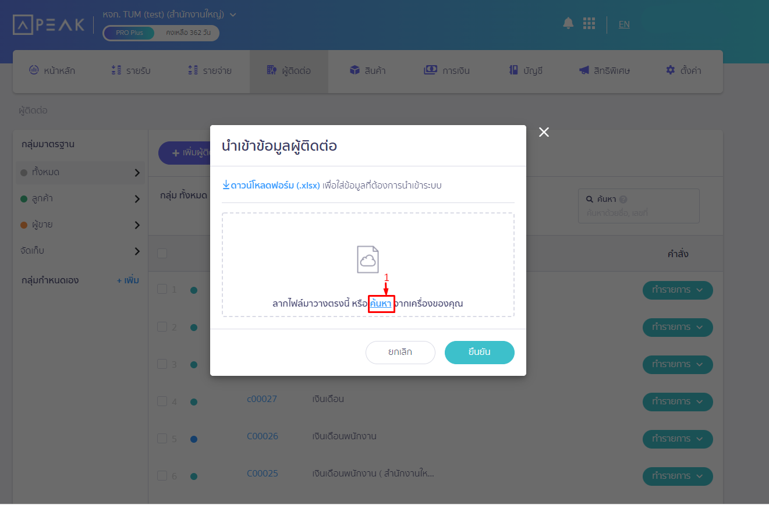769x505 pixels.
Task: Switch language to EN
Action: point(624,24)
